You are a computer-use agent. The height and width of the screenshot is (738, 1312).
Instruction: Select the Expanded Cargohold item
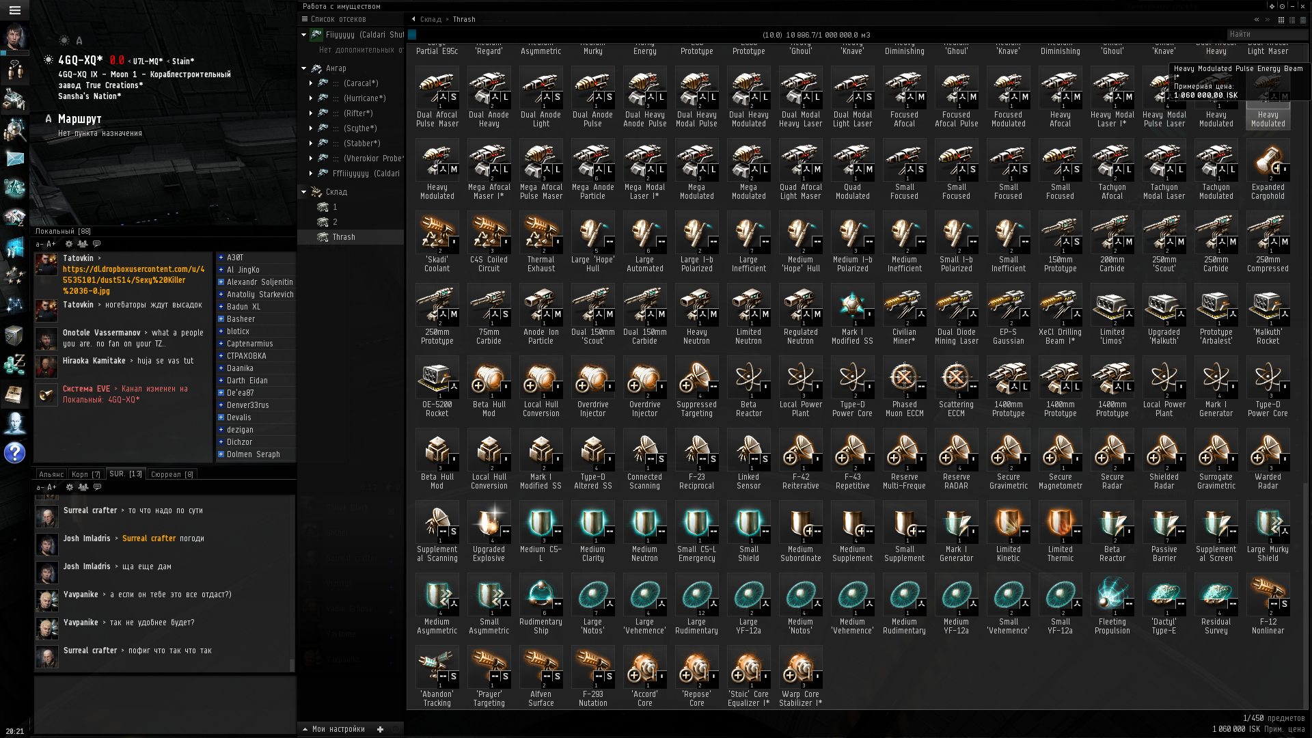[x=1268, y=169]
